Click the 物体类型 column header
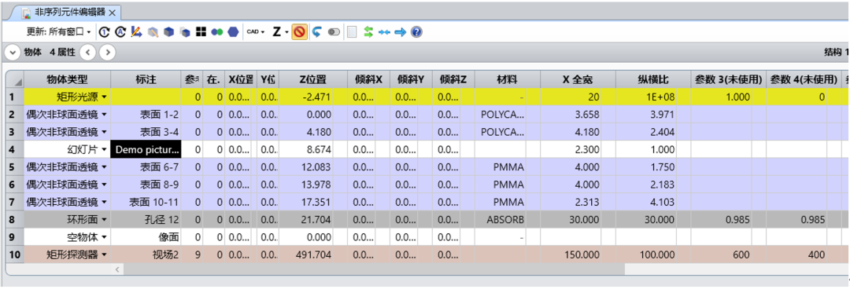Screen dimensions: 850x289 point(67,79)
